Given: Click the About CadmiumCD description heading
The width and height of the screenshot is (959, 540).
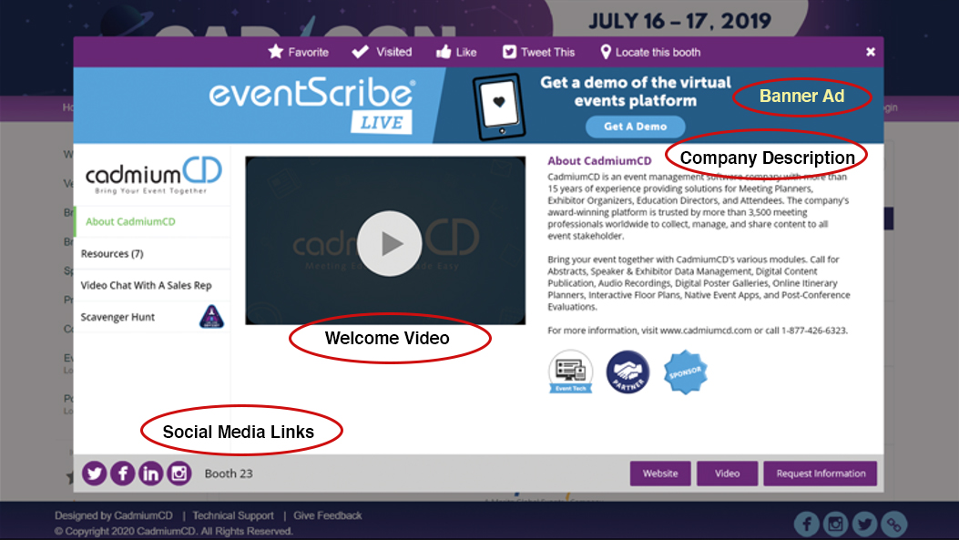Looking at the screenshot, I should coord(599,161).
